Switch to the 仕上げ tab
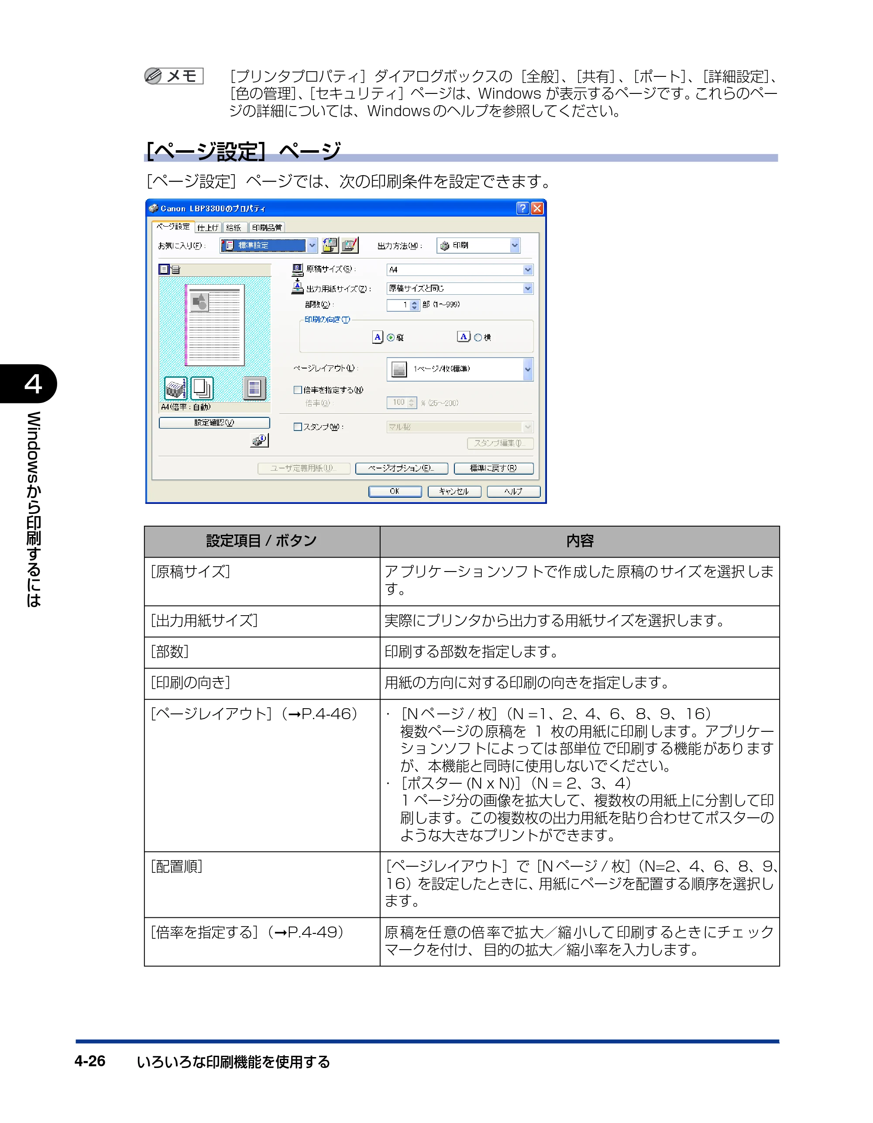Image resolution: width=873 pixels, height=1123 pixels. coord(208,228)
